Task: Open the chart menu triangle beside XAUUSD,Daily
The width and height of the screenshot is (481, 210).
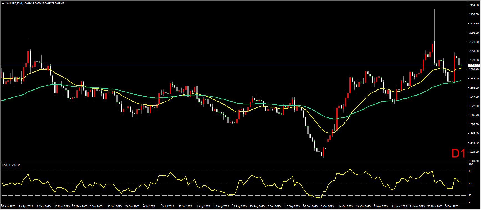Action: tap(3, 4)
